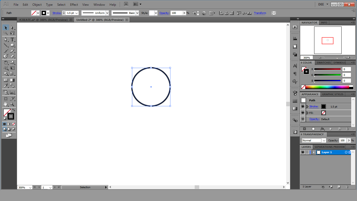The height and width of the screenshot is (201, 357).
Task: Switch to the Graphic Styles tab
Action: 333,94
